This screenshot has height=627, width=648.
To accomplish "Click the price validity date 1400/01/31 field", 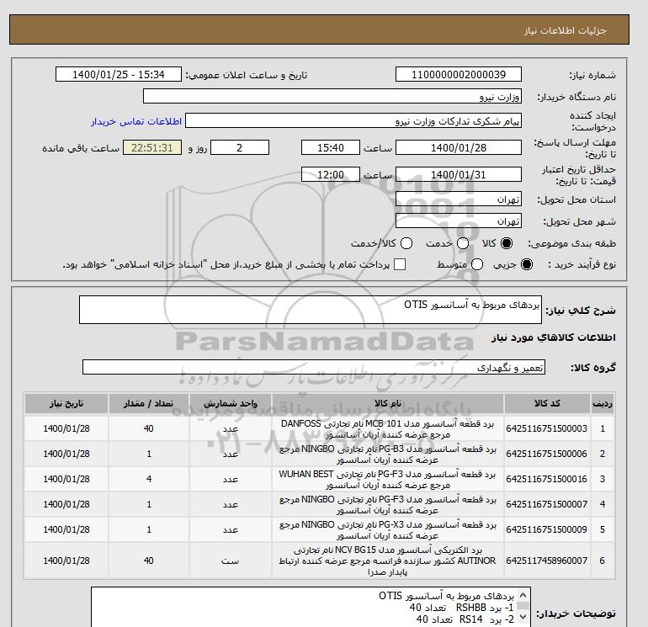I will pos(459,174).
